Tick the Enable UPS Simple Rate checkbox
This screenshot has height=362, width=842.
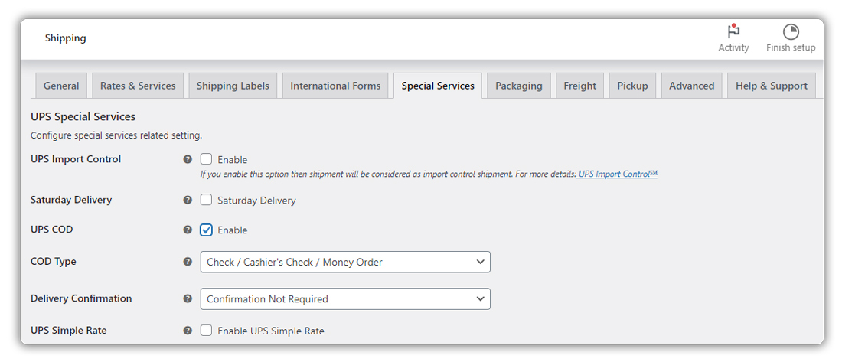pyautogui.click(x=206, y=331)
